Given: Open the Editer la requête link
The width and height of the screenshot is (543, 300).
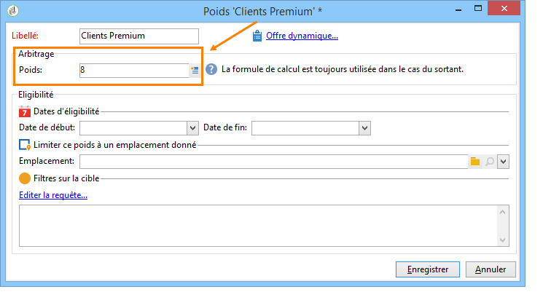Looking at the screenshot, I should tap(53, 195).
